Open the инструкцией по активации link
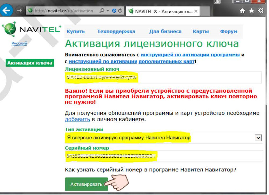 (x=103, y=61)
